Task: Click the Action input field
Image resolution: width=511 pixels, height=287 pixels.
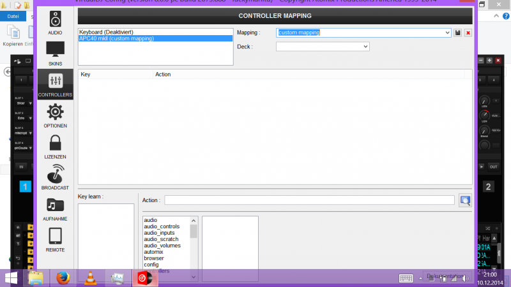Action: [309, 200]
